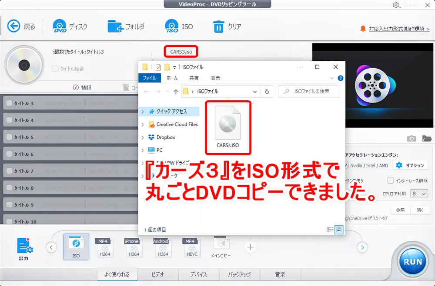Open the 情報 info icon
The width and height of the screenshot is (435, 286).
pyautogui.click(x=76, y=88)
